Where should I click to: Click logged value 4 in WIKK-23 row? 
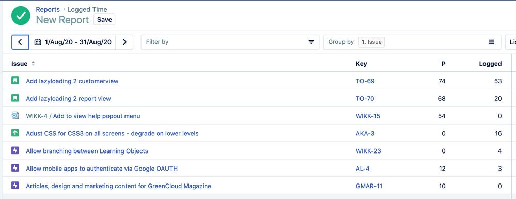[x=500, y=151]
